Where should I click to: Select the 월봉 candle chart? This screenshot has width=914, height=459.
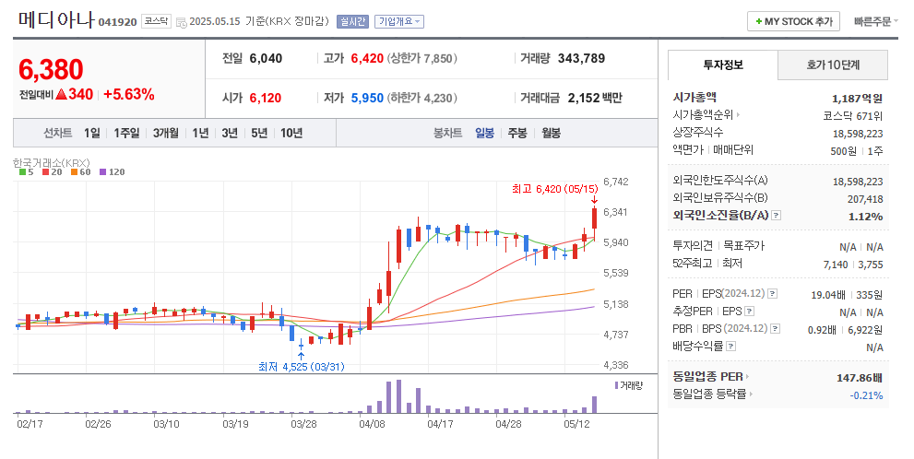click(551, 134)
